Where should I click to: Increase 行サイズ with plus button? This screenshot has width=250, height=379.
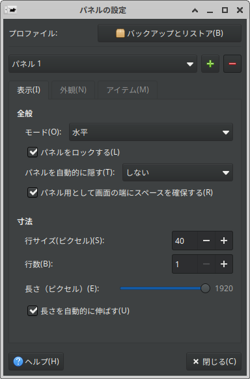point(224,241)
